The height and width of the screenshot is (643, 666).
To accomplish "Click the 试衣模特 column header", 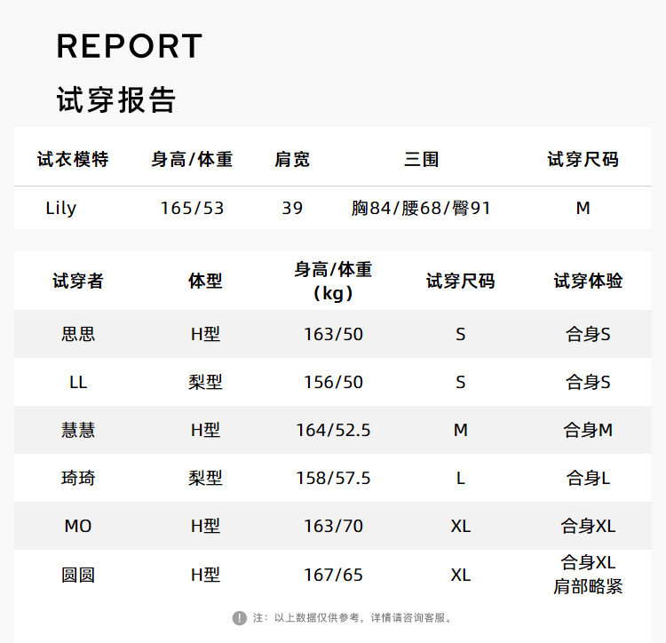I will pos(73,160).
